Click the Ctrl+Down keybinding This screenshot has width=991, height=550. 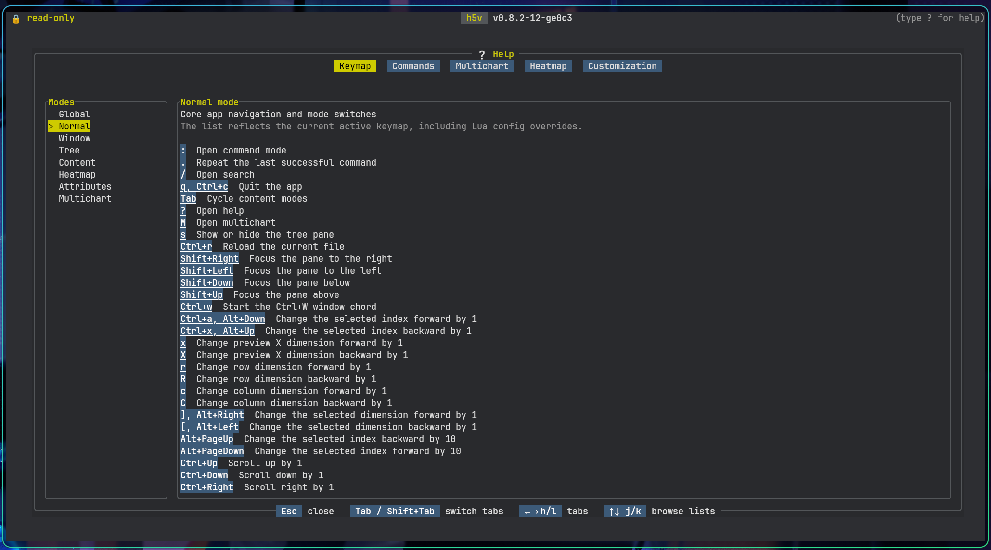tap(204, 475)
